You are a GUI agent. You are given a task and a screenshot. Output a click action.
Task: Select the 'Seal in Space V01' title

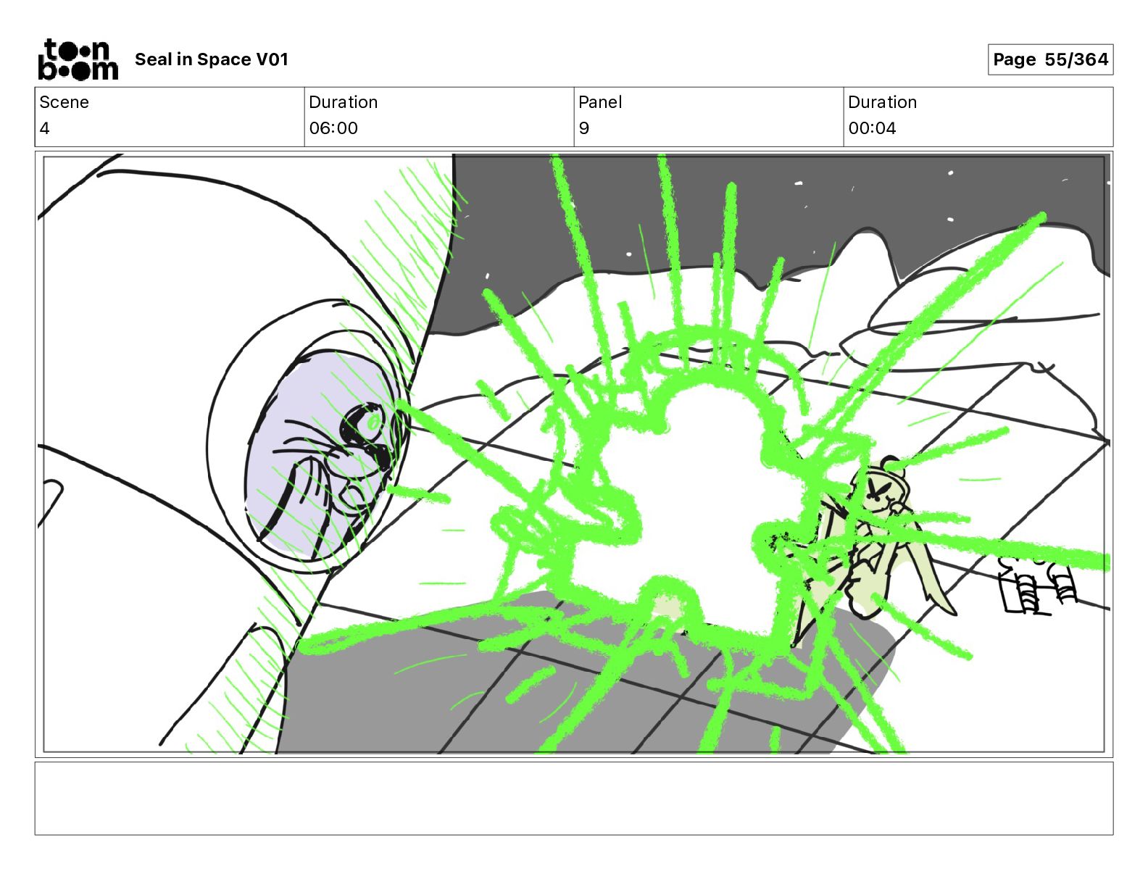[212, 59]
